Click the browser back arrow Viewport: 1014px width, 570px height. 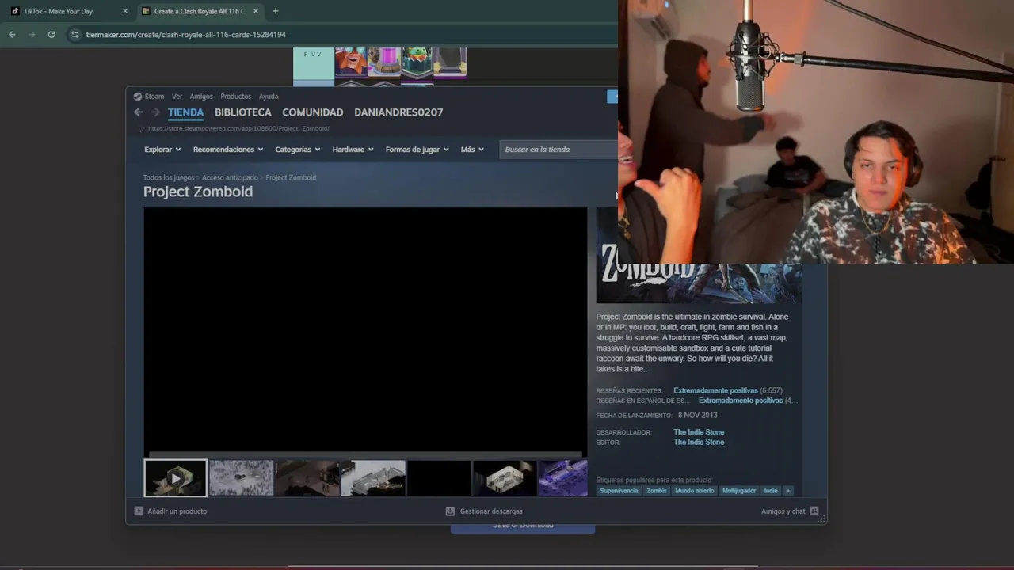tap(12, 35)
